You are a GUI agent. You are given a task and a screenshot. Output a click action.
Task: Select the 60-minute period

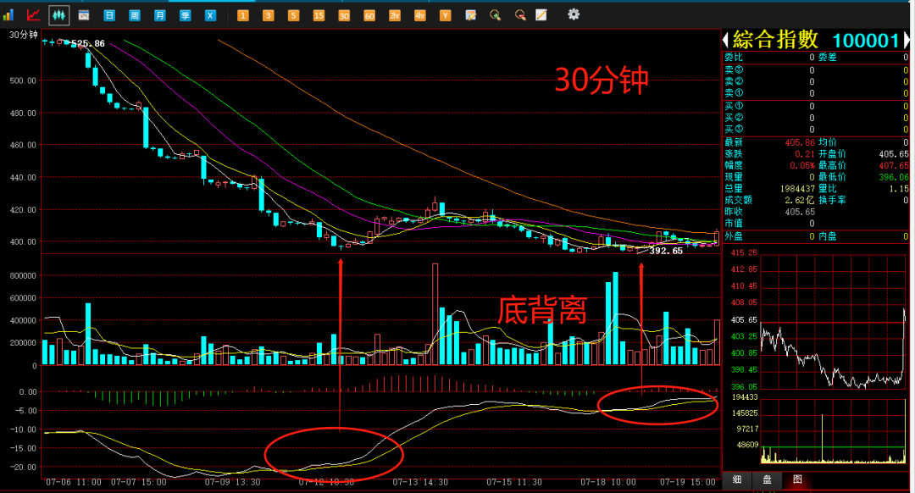coord(369,16)
